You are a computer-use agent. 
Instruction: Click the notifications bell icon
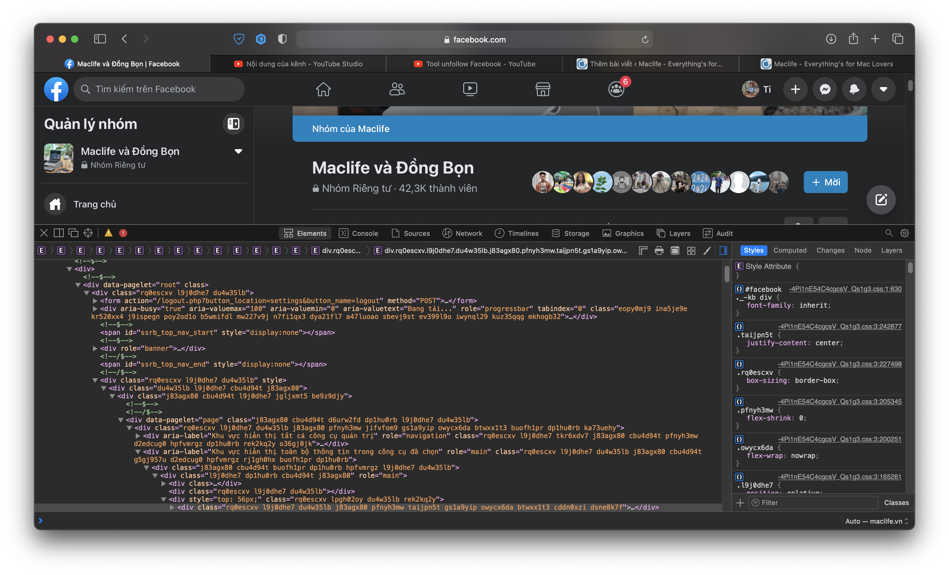point(854,89)
